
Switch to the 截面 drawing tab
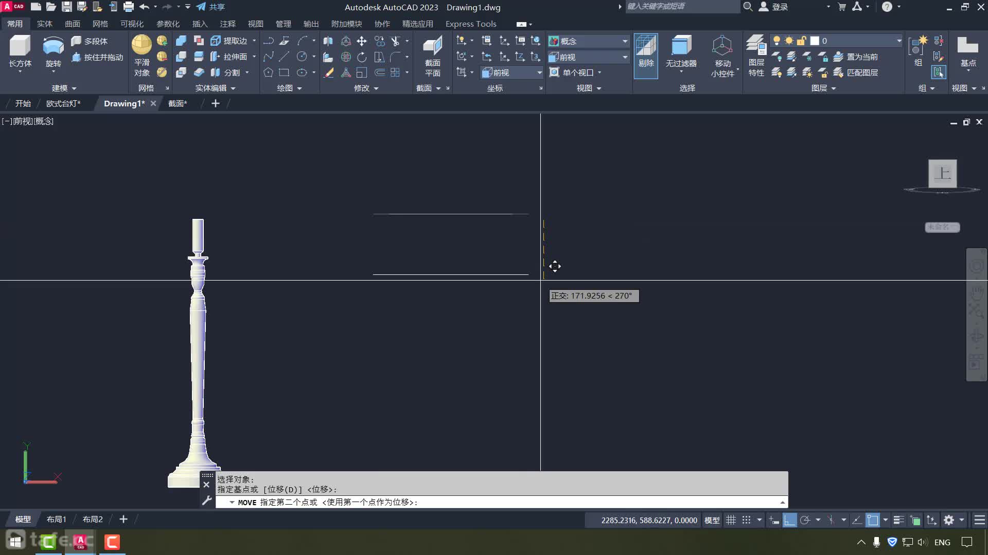pos(178,103)
